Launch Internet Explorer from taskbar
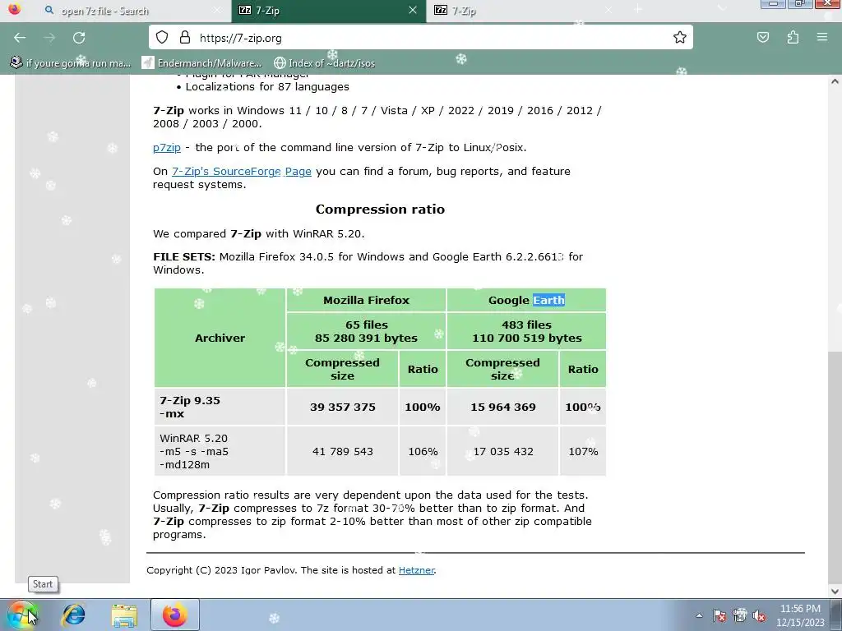 tap(73, 615)
